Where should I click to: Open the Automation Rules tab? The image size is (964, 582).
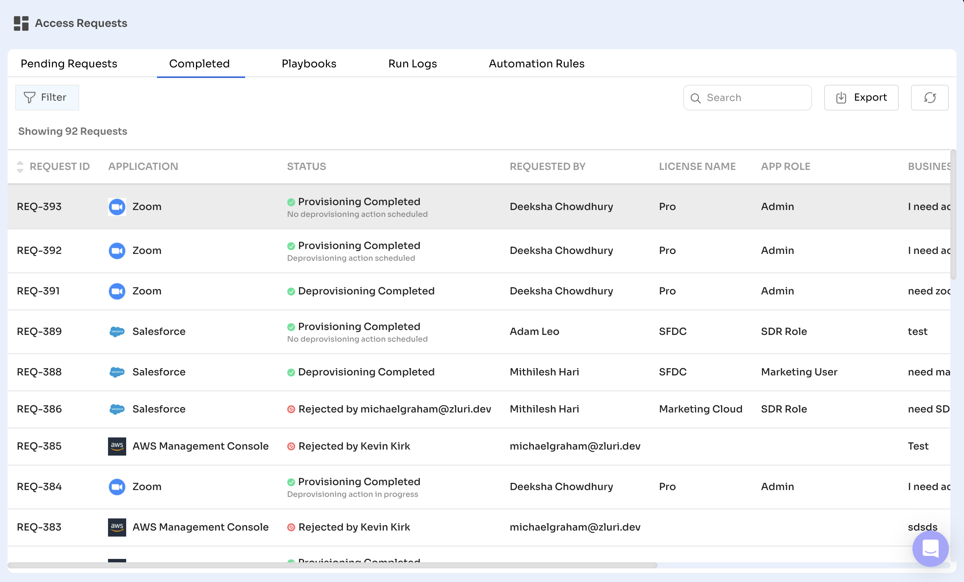coord(537,64)
